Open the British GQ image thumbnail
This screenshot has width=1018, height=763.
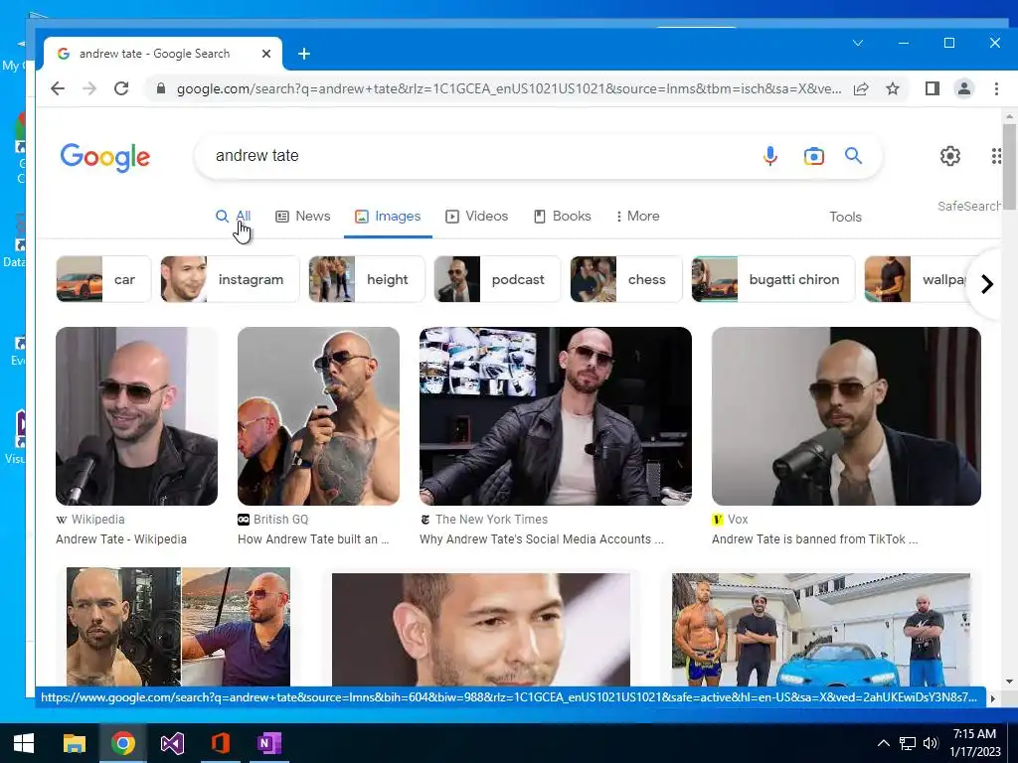(x=318, y=416)
